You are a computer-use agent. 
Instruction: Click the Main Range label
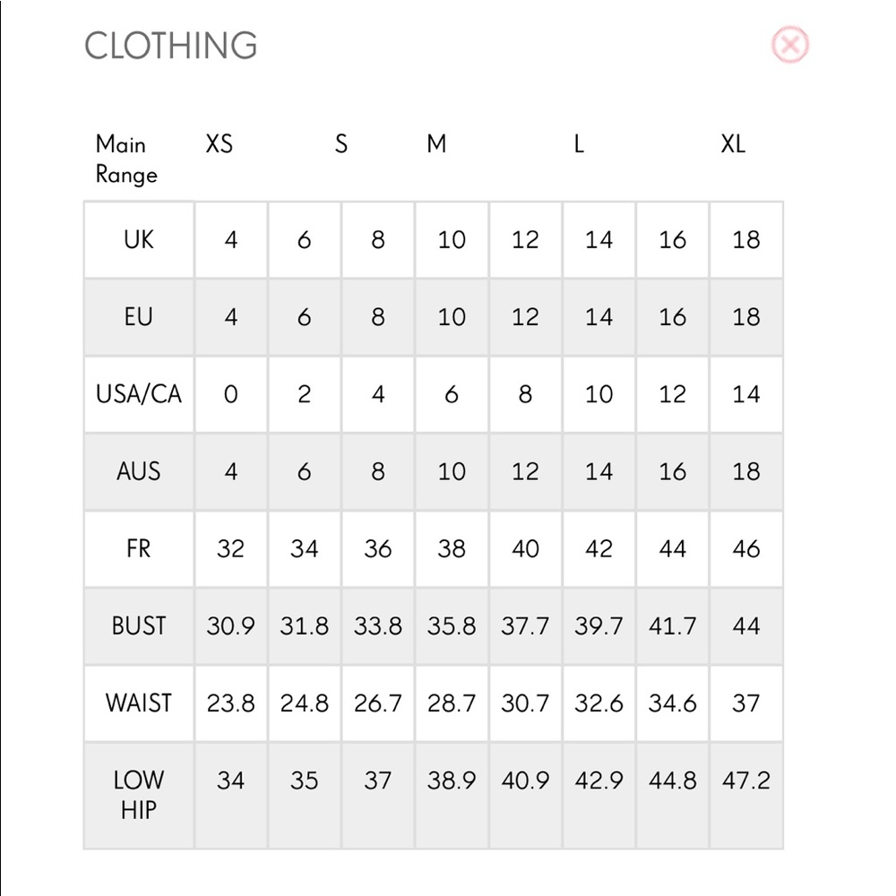(x=126, y=159)
